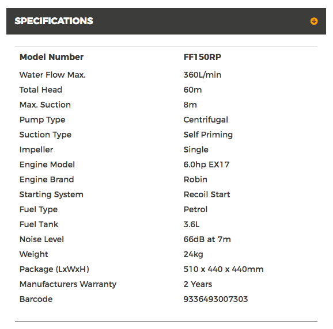Click the Impeller row label
333x329 pixels.
point(36,150)
